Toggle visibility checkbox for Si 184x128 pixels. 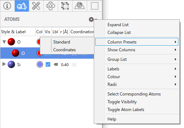(48, 64)
